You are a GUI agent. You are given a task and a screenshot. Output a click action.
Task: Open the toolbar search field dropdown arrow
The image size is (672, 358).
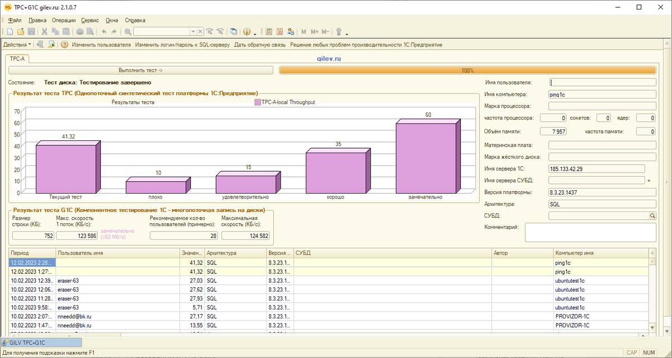[x=193, y=32]
